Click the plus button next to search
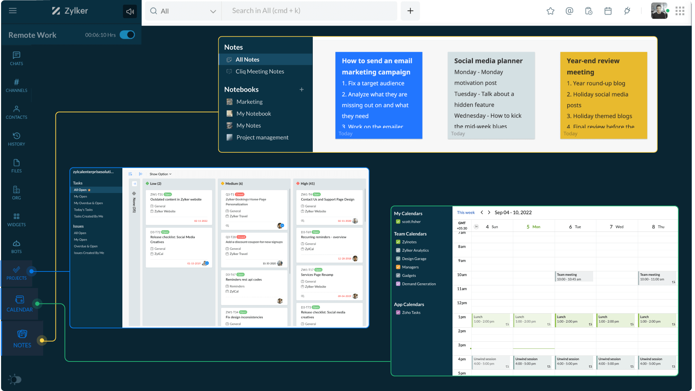 point(410,11)
